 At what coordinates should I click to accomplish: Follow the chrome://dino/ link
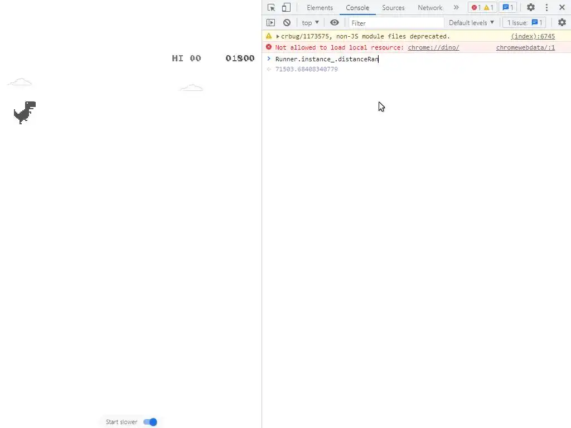pos(433,47)
